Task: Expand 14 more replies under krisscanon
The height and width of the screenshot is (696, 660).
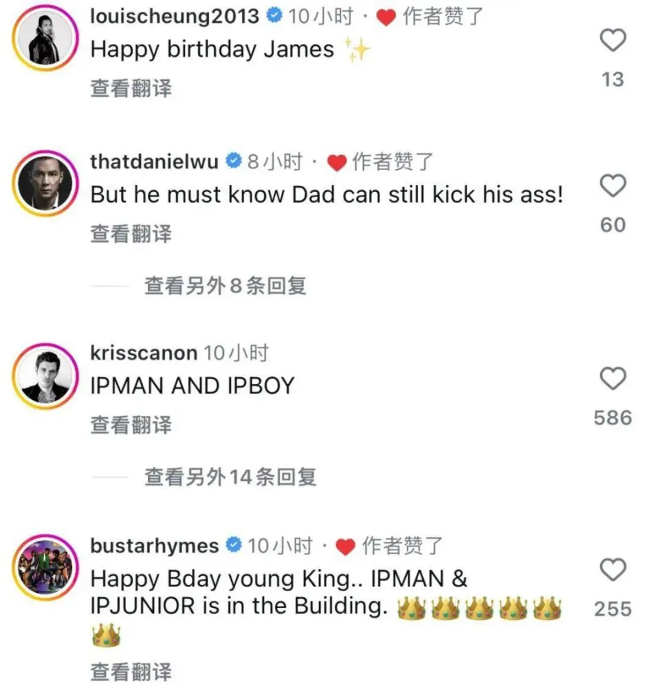Action: tap(230, 477)
